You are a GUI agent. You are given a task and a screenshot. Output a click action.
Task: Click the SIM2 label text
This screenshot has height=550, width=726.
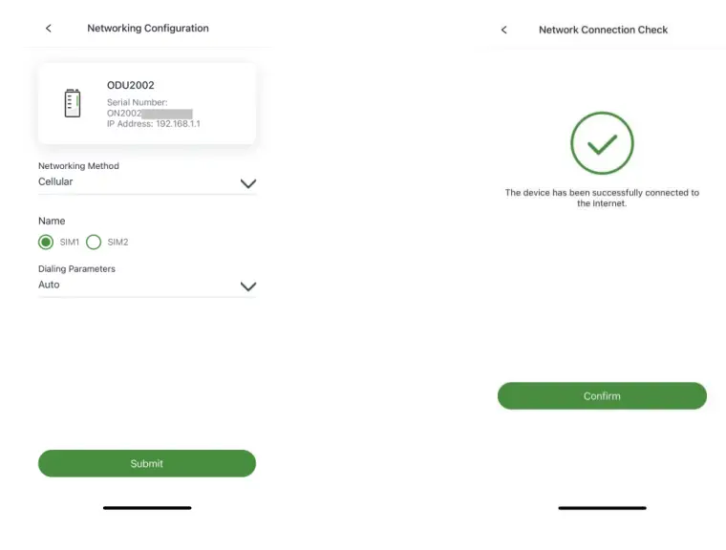[x=117, y=243]
